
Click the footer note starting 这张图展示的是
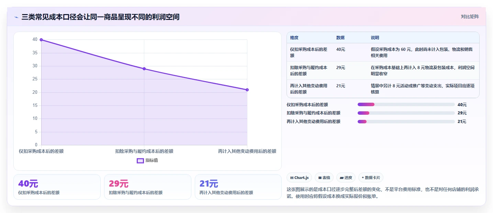click(383, 193)
